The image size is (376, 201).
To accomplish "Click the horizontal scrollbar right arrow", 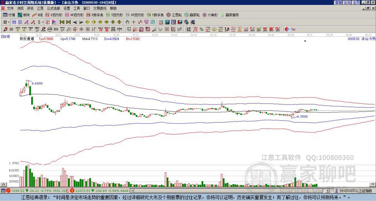I will point(328,191).
